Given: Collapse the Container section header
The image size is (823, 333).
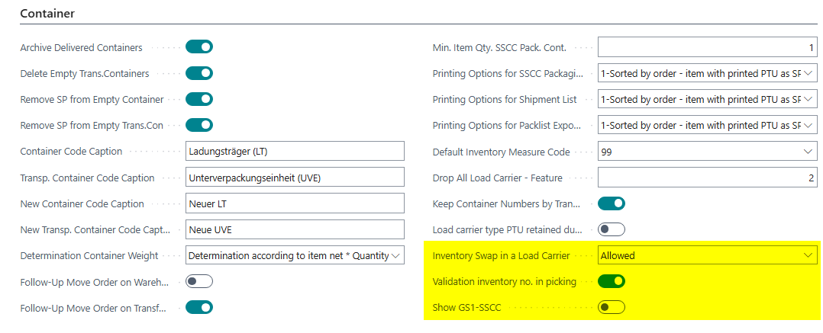Looking at the screenshot, I should point(53,14).
